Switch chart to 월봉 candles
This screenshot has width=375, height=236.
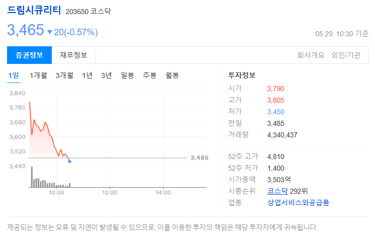coord(172,75)
